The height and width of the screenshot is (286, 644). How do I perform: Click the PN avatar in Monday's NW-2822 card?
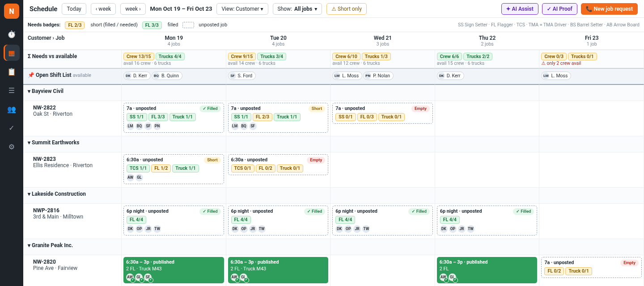click(x=157, y=126)
